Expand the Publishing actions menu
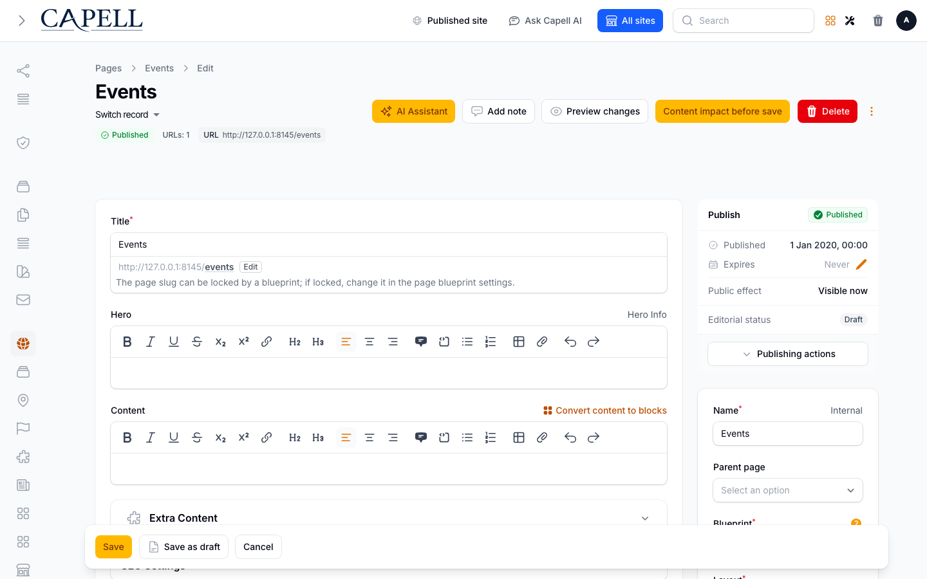This screenshot has width=927, height=579. pyautogui.click(x=788, y=354)
